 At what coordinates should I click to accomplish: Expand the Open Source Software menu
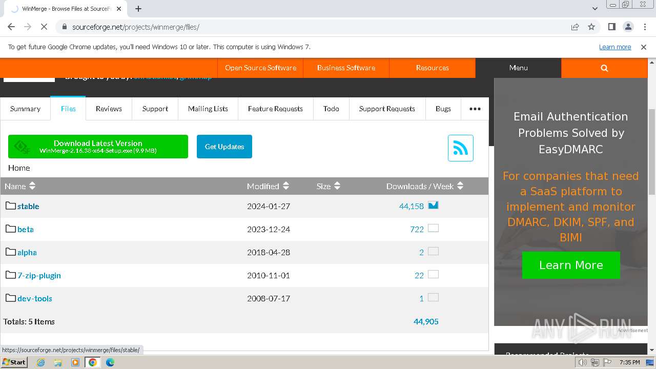click(260, 68)
